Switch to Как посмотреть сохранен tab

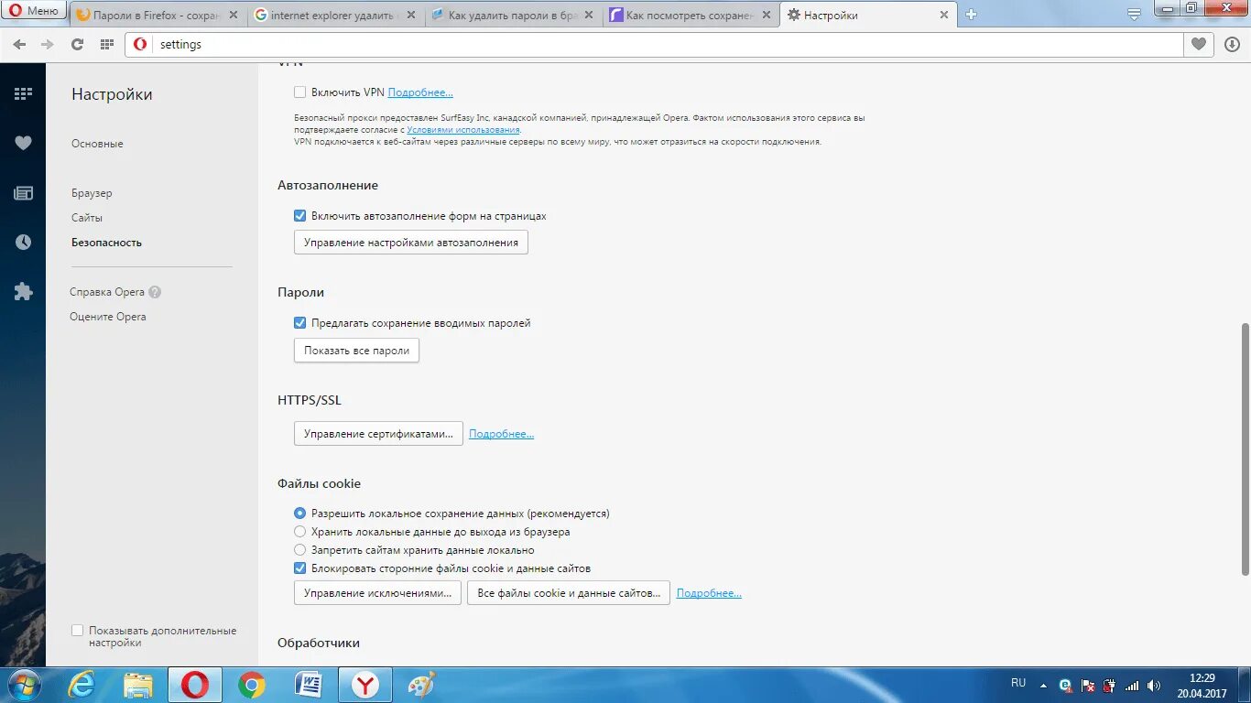click(x=690, y=15)
